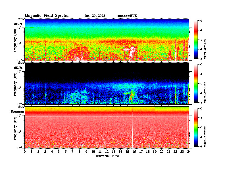Click hour 24 on the time axis

coord(189,152)
